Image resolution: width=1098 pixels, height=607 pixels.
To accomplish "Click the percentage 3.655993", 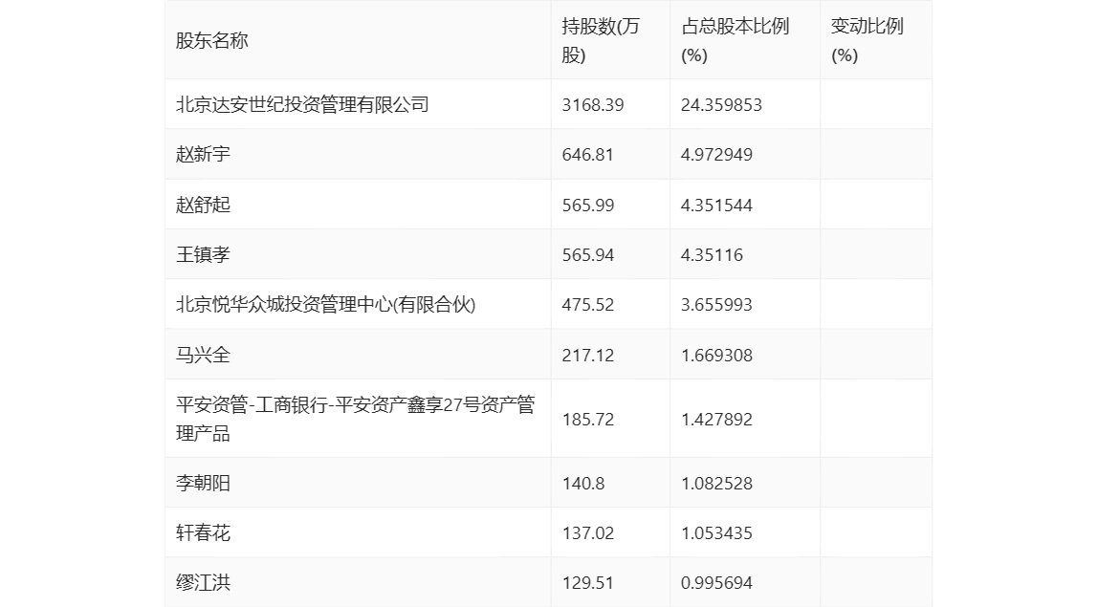I will point(716,305).
